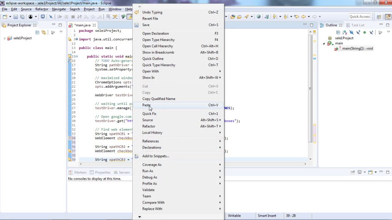Click the Open Perspective icon
Viewport: 392px width, 220px height.
379,17
